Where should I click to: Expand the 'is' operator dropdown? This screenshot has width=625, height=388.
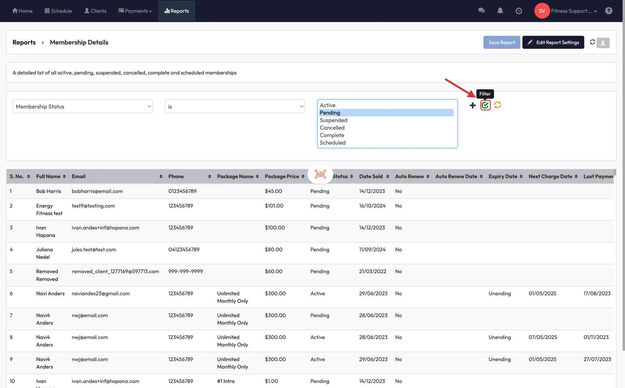(235, 106)
